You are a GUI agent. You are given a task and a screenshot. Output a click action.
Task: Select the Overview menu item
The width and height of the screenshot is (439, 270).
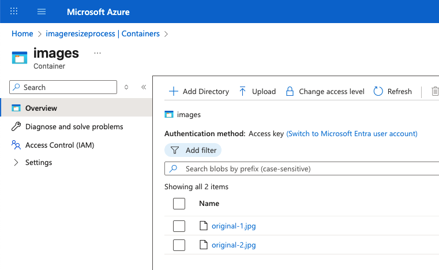tap(41, 108)
